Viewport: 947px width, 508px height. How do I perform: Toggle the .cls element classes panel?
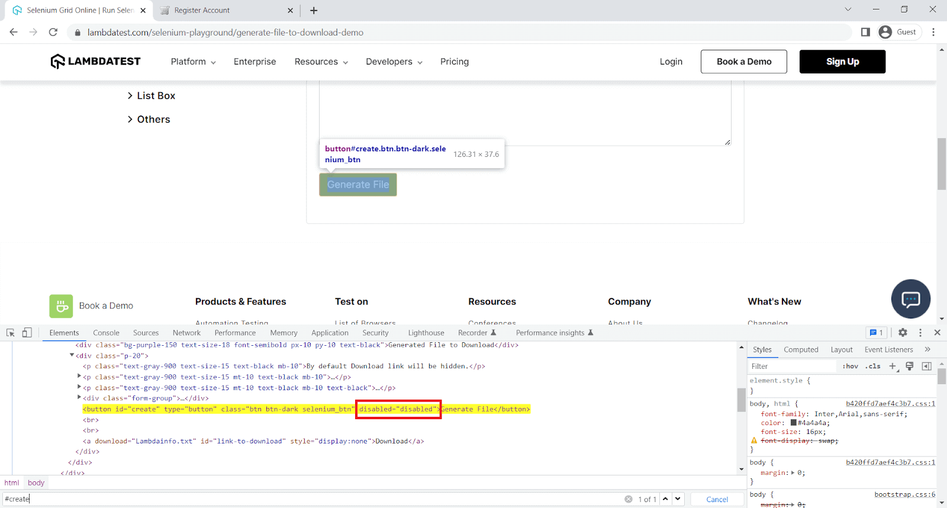coord(872,366)
